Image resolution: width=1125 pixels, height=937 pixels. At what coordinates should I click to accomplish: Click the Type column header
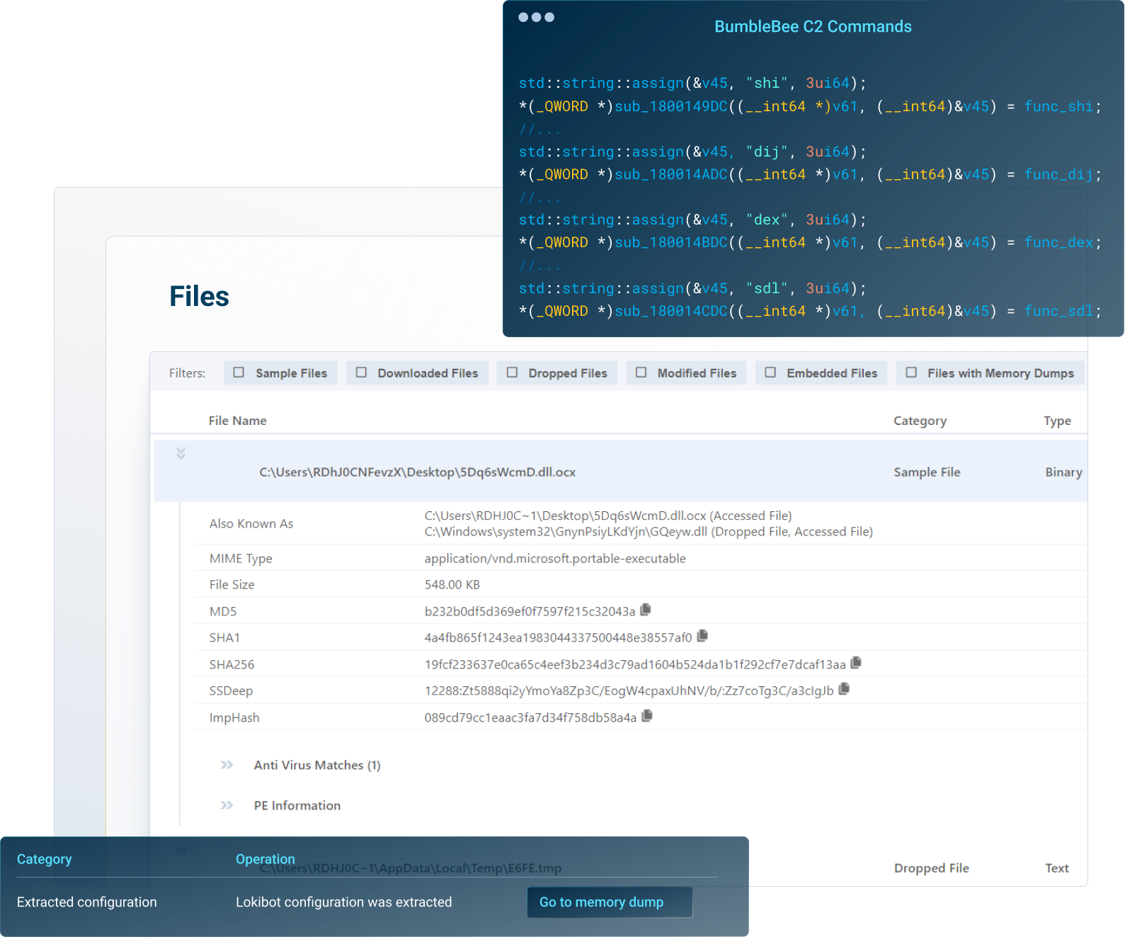(x=1057, y=421)
